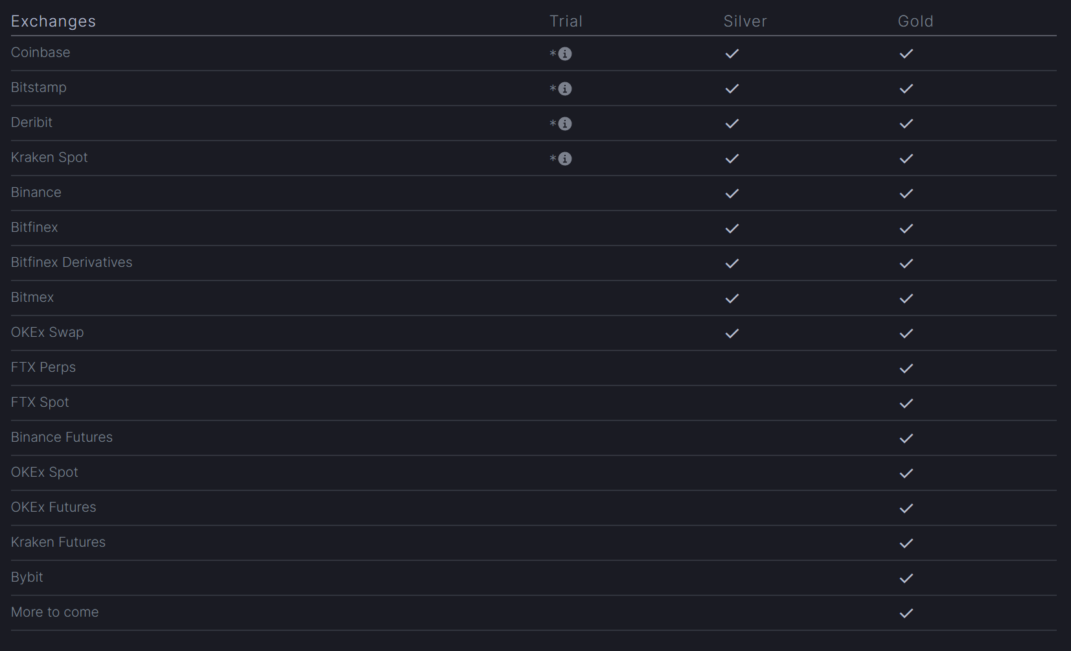Click the Bitstamp trial info icon
Screen dimensions: 1071x651
[565, 89]
